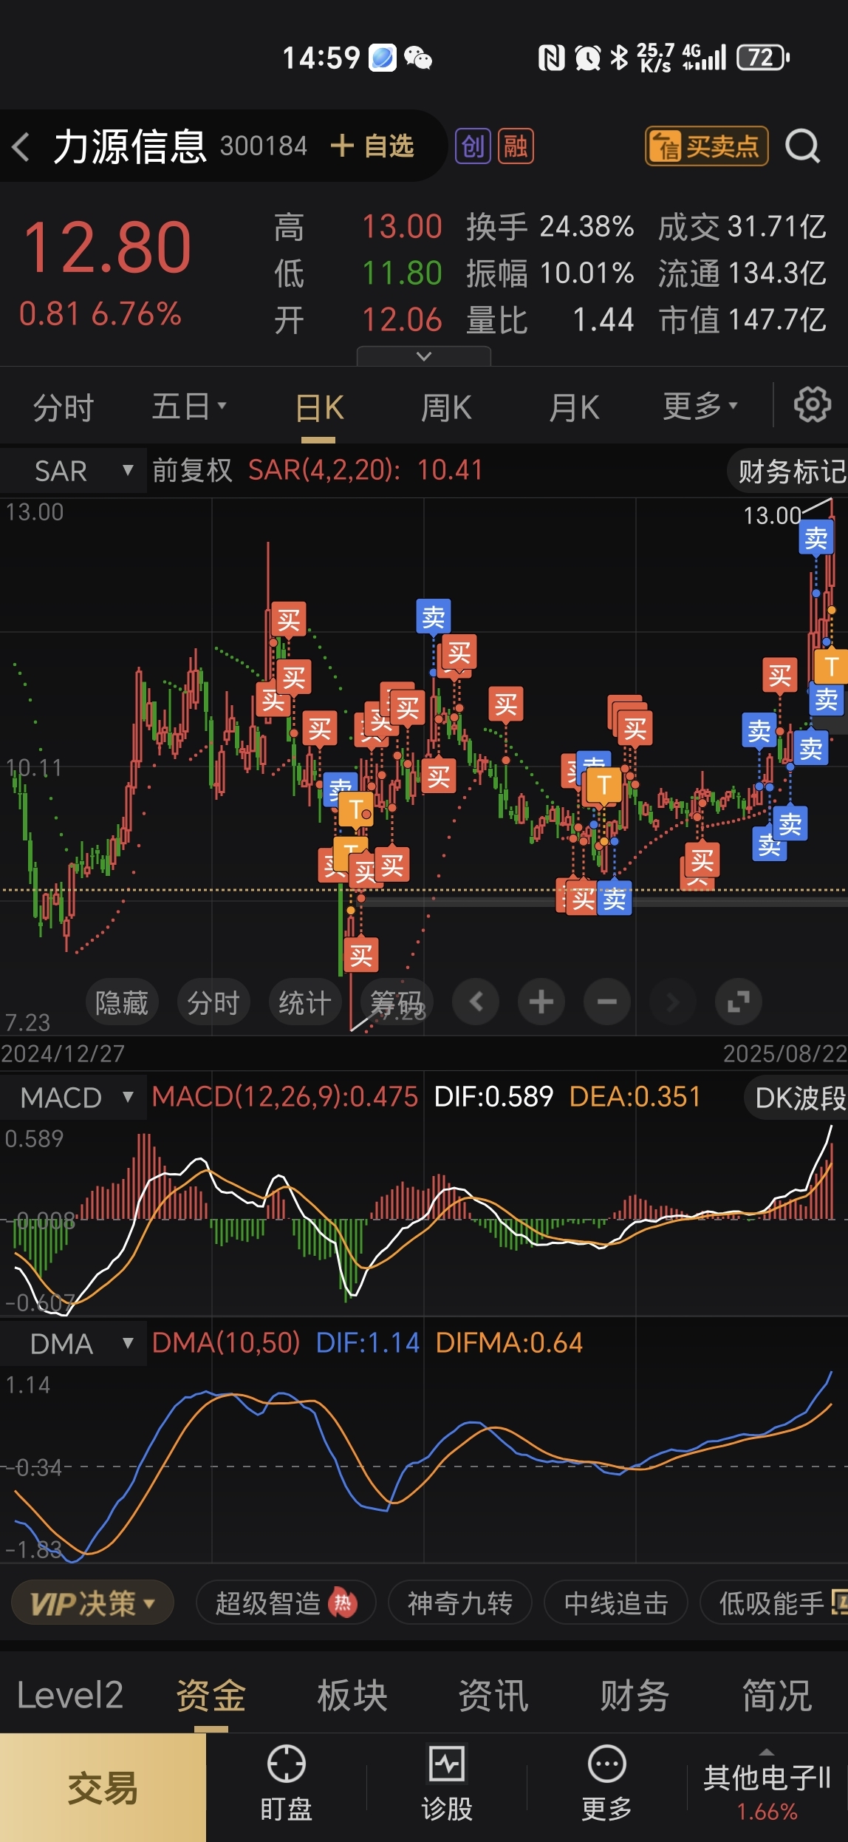
Task: Tap NFC icon in status bar
Action: coord(551,57)
